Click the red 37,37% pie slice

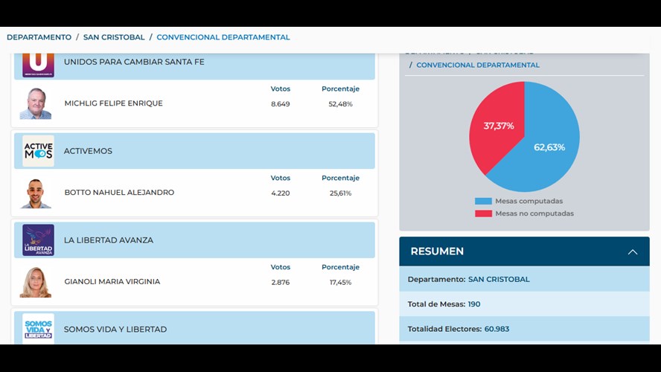click(497, 124)
